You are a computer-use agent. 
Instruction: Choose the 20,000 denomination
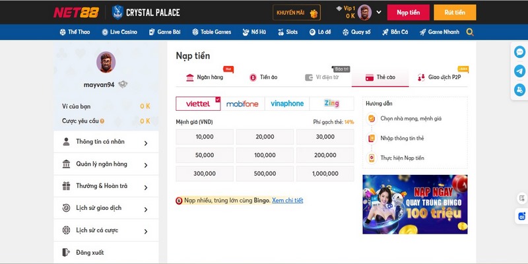point(265,137)
